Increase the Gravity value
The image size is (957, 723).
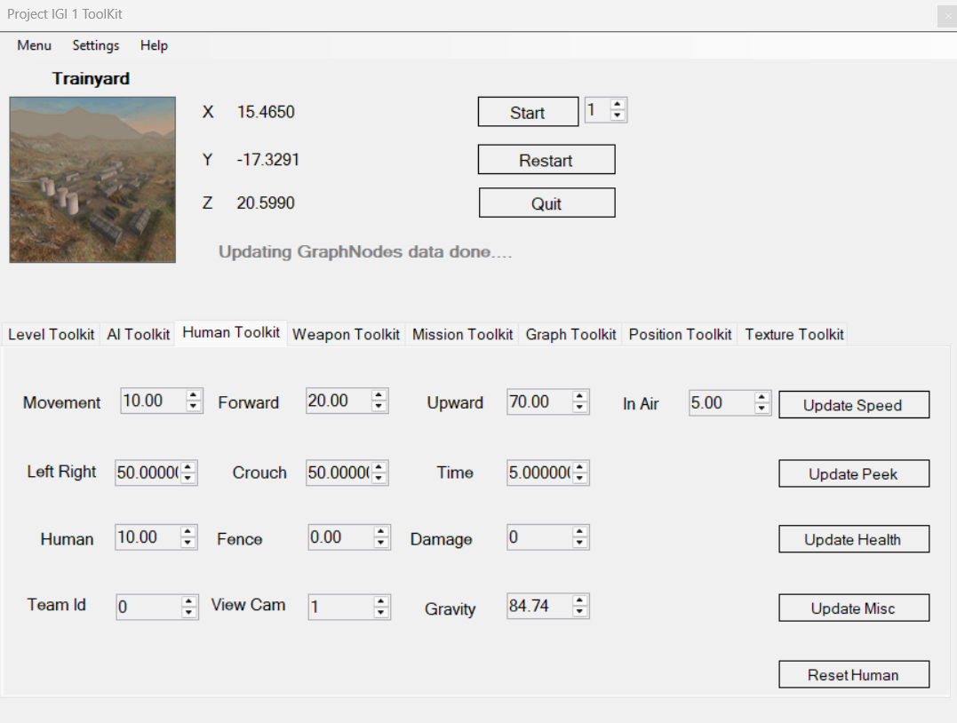580,600
